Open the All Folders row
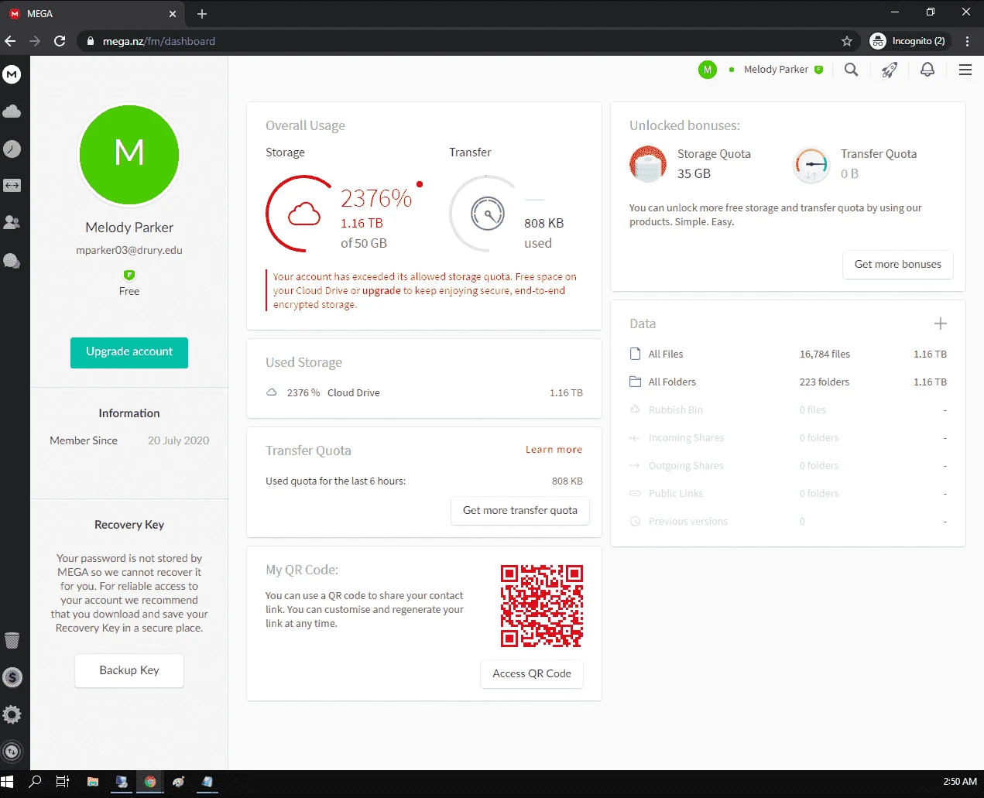The width and height of the screenshot is (984, 798). [788, 382]
